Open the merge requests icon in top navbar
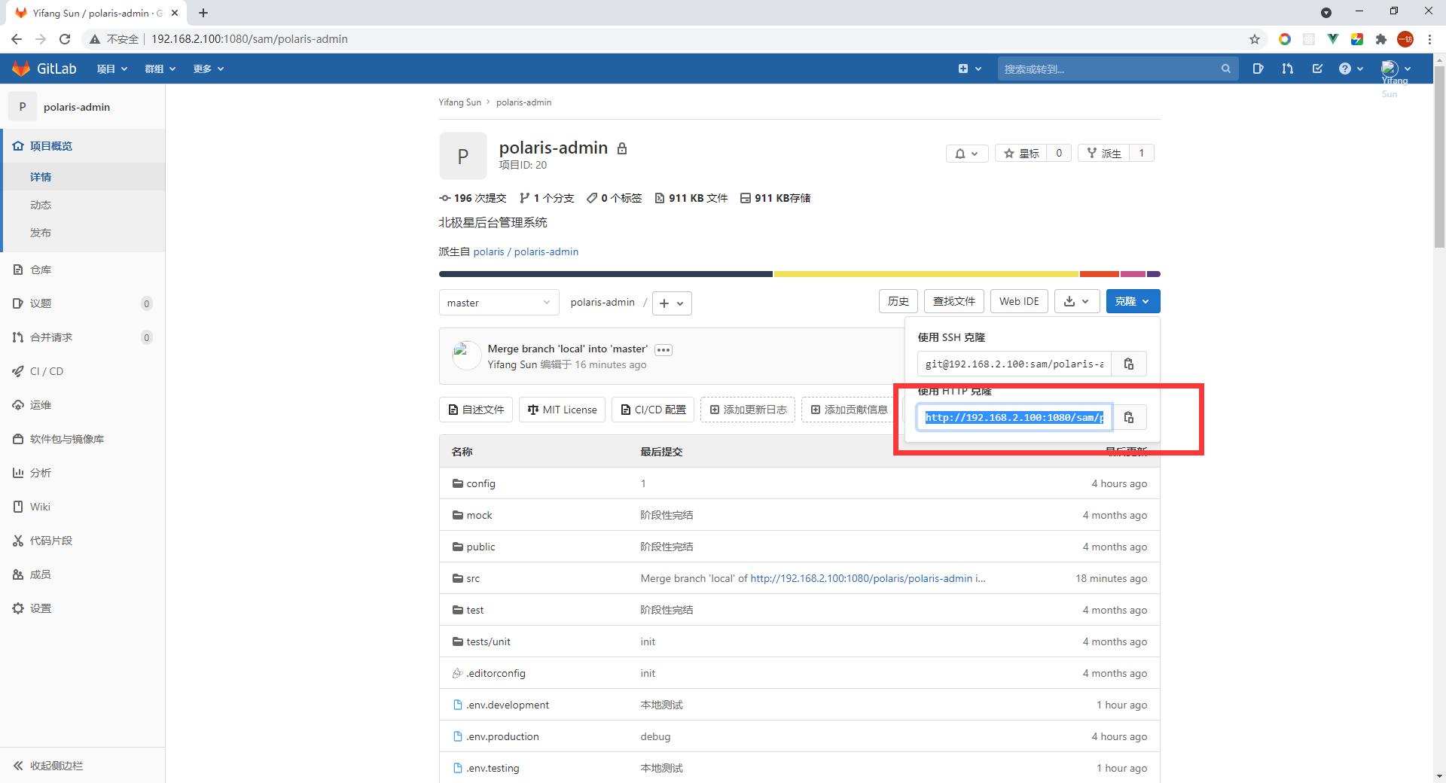This screenshot has width=1446, height=783. click(1287, 69)
